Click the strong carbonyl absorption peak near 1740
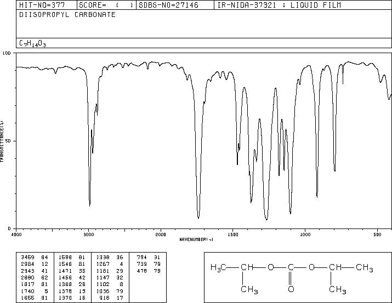 tap(198, 218)
